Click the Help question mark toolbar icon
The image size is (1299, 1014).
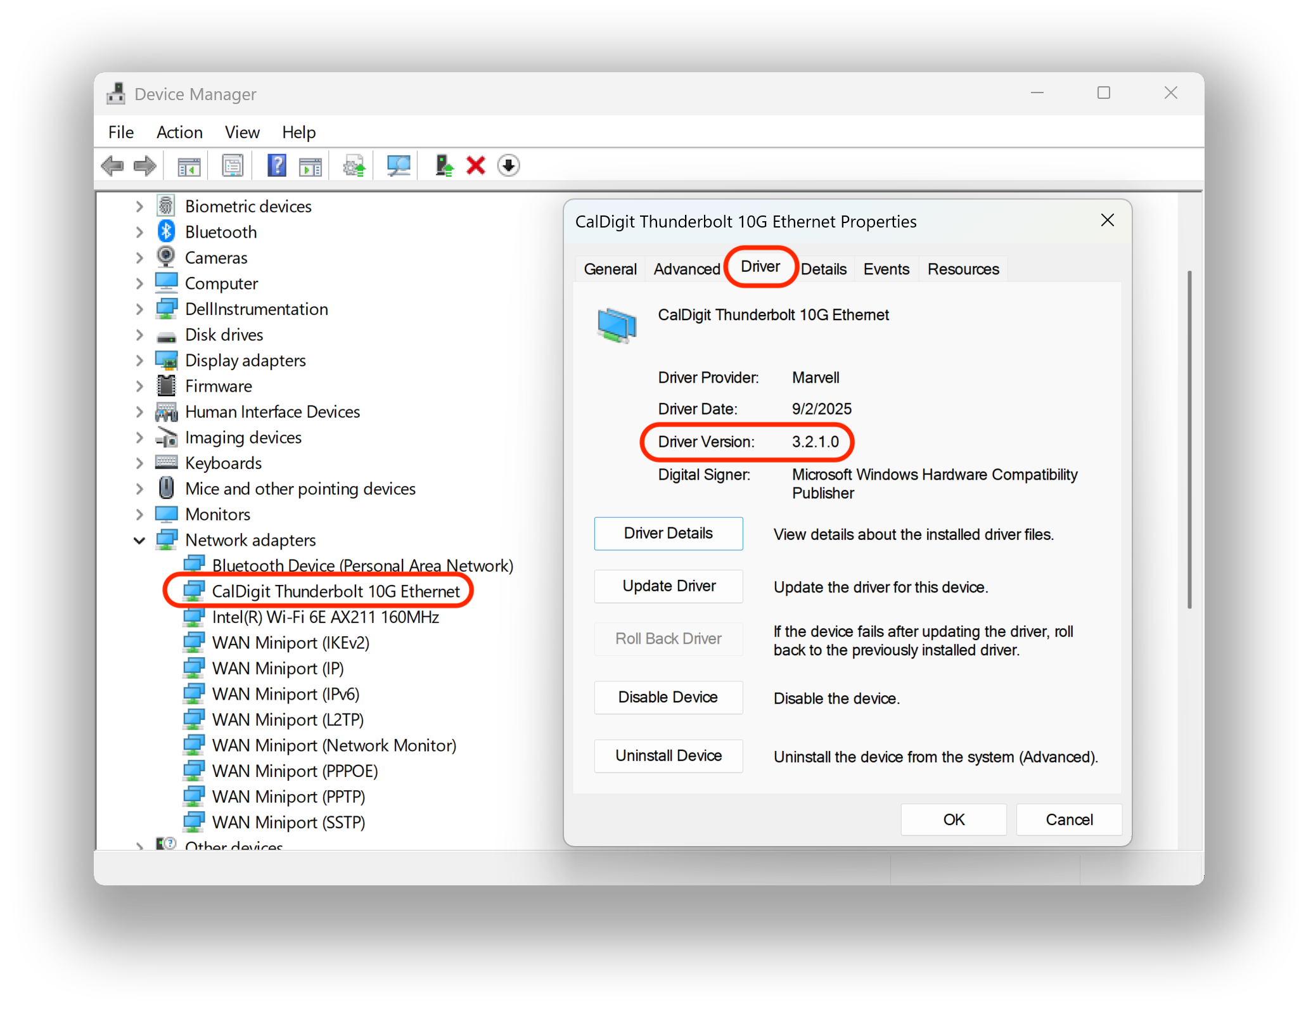[x=277, y=166]
